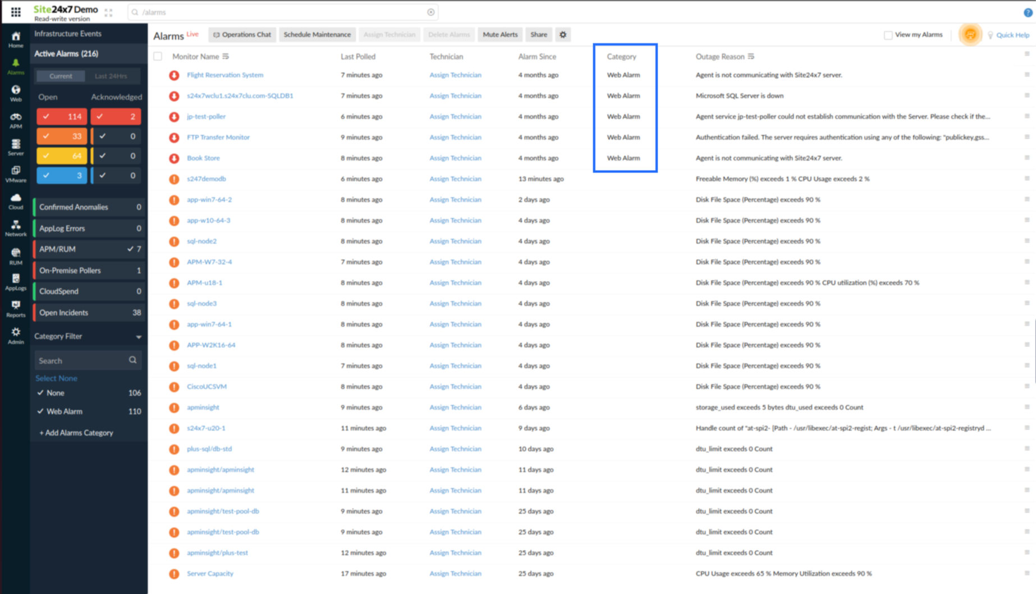The width and height of the screenshot is (1036, 594).
Task: Uncheck the Web Alarm category filter
Action: [40, 412]
